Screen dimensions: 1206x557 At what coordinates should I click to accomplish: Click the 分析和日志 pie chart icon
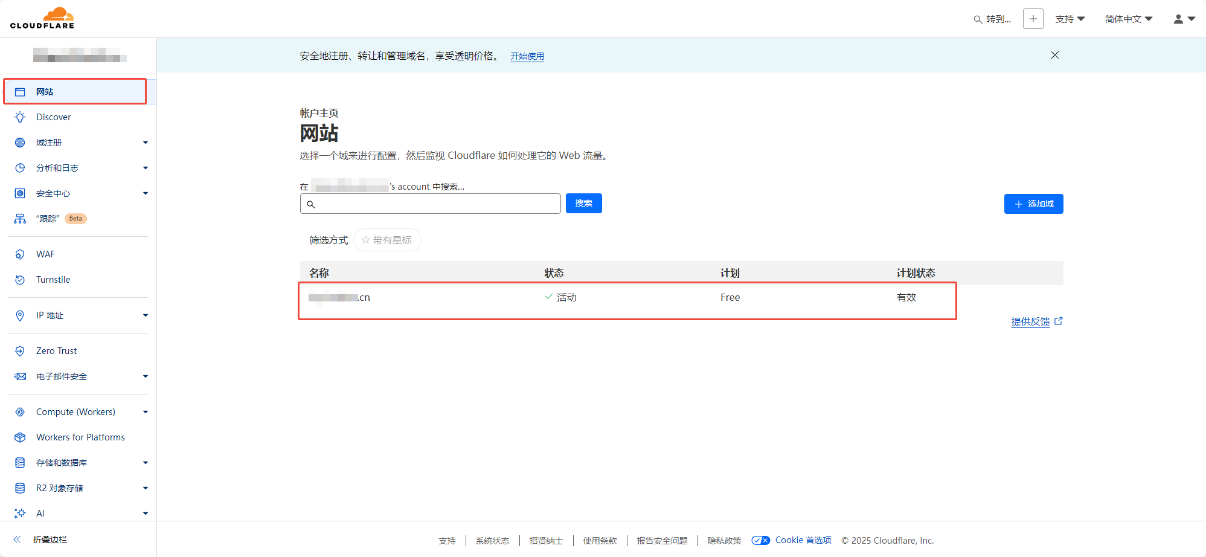[x=20, y=168]
